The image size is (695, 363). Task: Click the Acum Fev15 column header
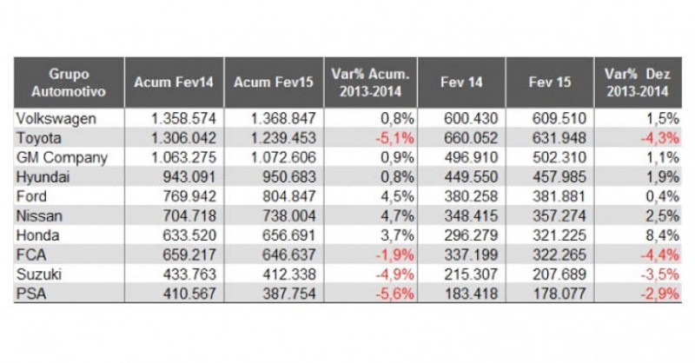pos(274,82)
